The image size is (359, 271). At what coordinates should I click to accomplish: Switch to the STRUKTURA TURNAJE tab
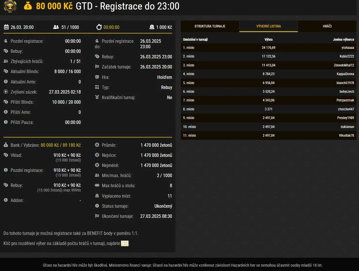tap(209, 26)
